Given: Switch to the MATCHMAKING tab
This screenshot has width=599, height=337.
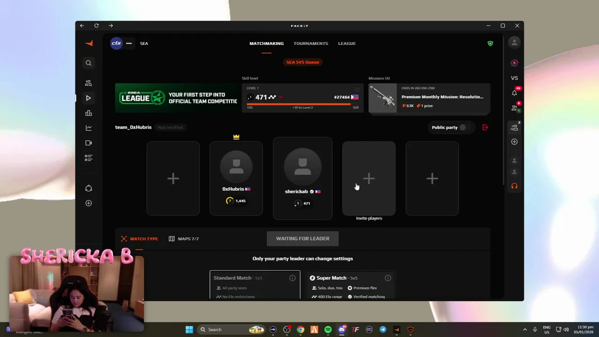Looking at the screenshot, I should pos(266,44).
